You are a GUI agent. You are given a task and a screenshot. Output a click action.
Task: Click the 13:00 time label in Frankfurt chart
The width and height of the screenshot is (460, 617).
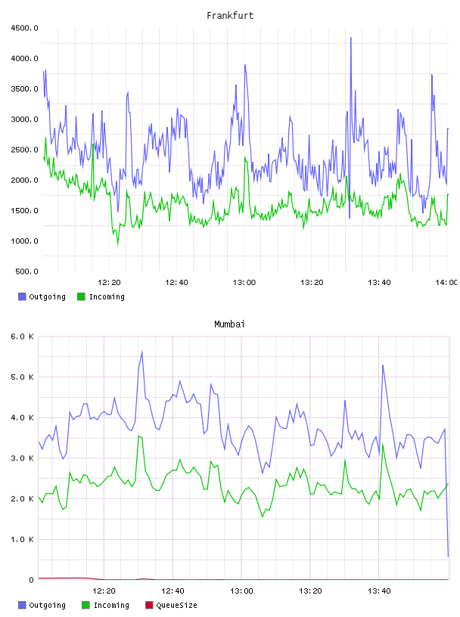pos(244,283)
